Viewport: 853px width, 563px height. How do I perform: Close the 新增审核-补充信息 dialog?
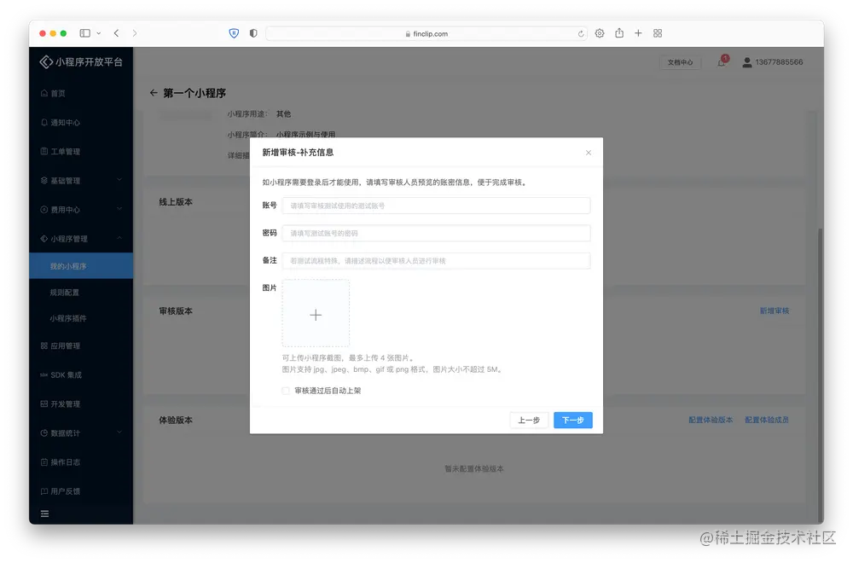[x=588, y=153]
